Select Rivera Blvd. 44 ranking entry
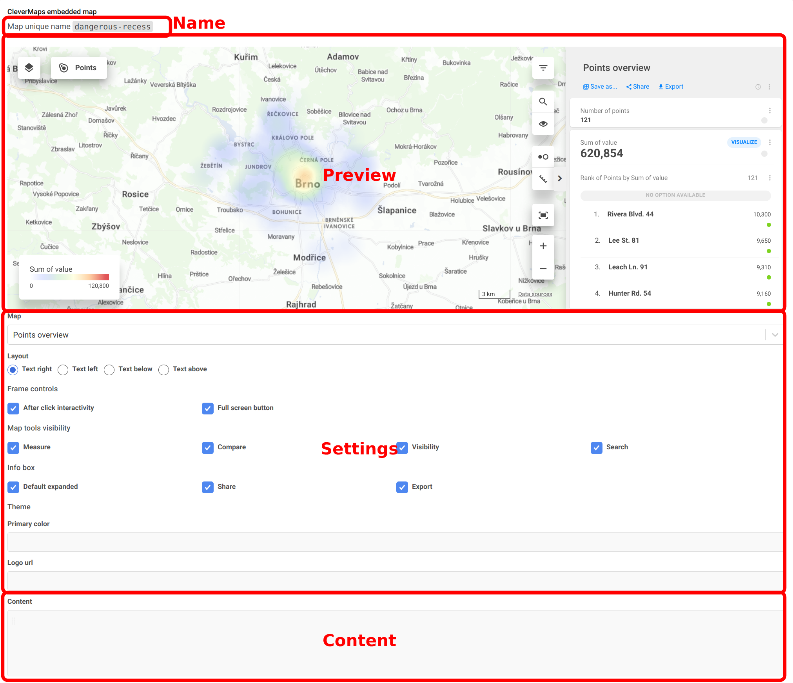This screenshot has width=793, height=683. [630, 214]
